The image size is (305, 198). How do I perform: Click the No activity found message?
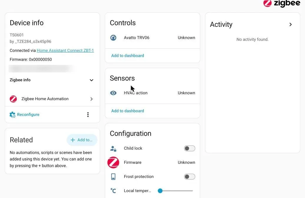(x=253, y=39)
